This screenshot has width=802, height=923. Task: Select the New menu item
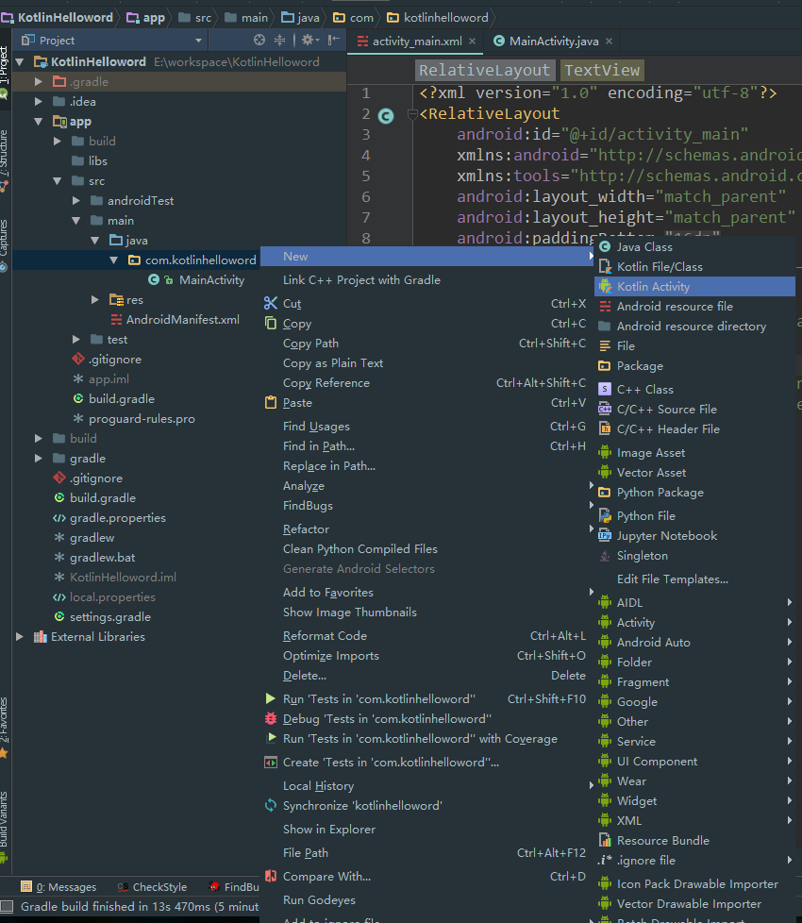pos(427,256)
